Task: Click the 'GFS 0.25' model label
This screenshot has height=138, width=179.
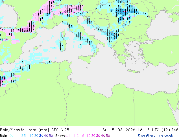Action: pos(60,130)
